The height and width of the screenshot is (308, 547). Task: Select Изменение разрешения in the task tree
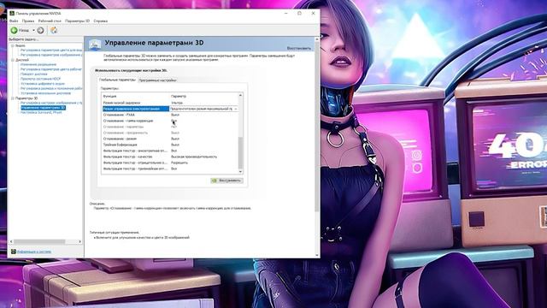coord(38,65)
